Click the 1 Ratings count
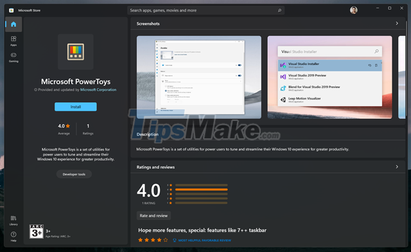411x252 pixels. point(88,129)
